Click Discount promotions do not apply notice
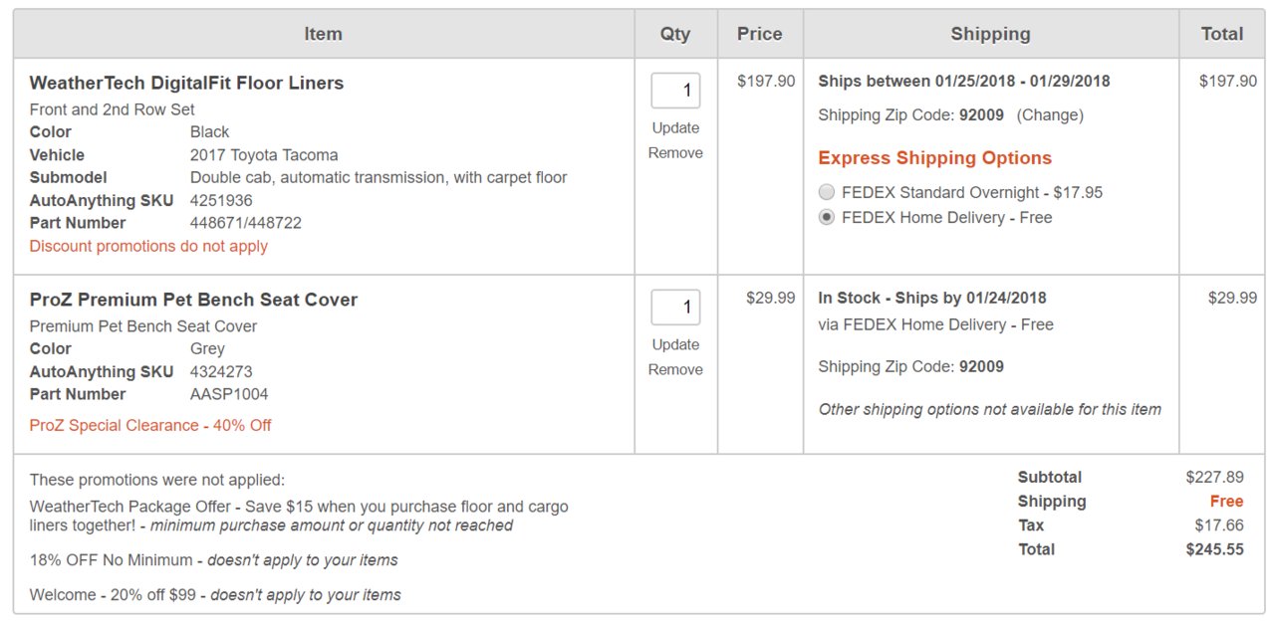Screen dimensions: 1273x628 pos(148,246)
